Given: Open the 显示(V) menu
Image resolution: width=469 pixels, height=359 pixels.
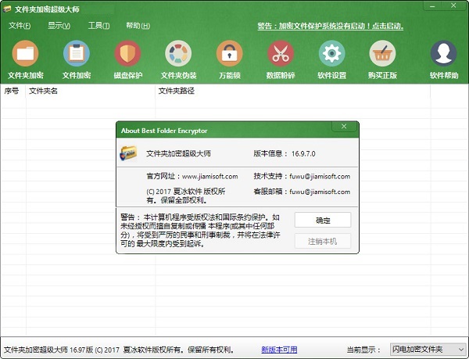Looking at the screenshot, I should pyautogui.click(x=59, y=26).
